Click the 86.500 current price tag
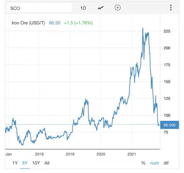184x173 pixels. click(x=170, y=125)
